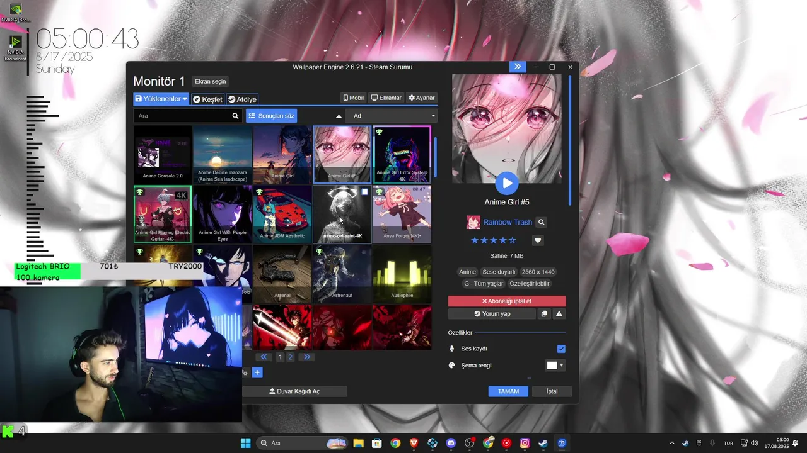
Task: Select the Anime JDM Aesthetic wallpaper
Action: tap(282, 214)
